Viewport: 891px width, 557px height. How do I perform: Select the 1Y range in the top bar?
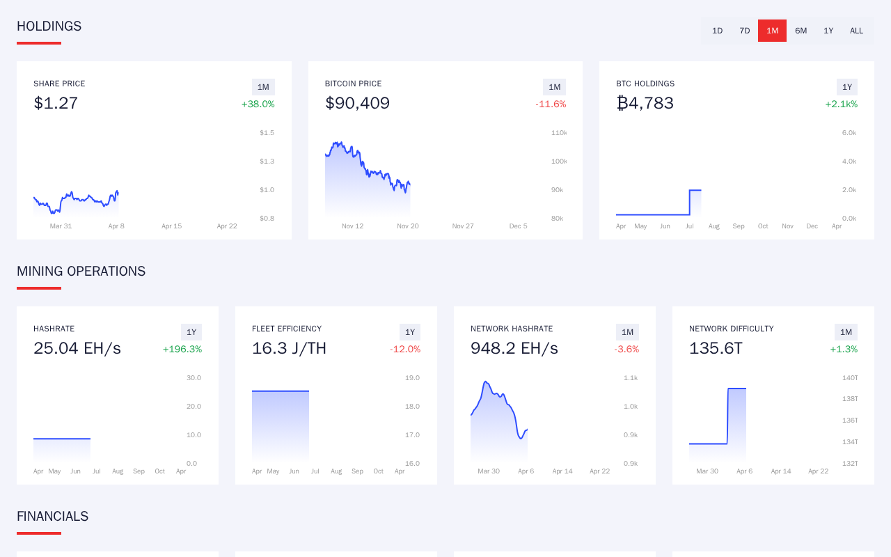[x=828, y=31]
